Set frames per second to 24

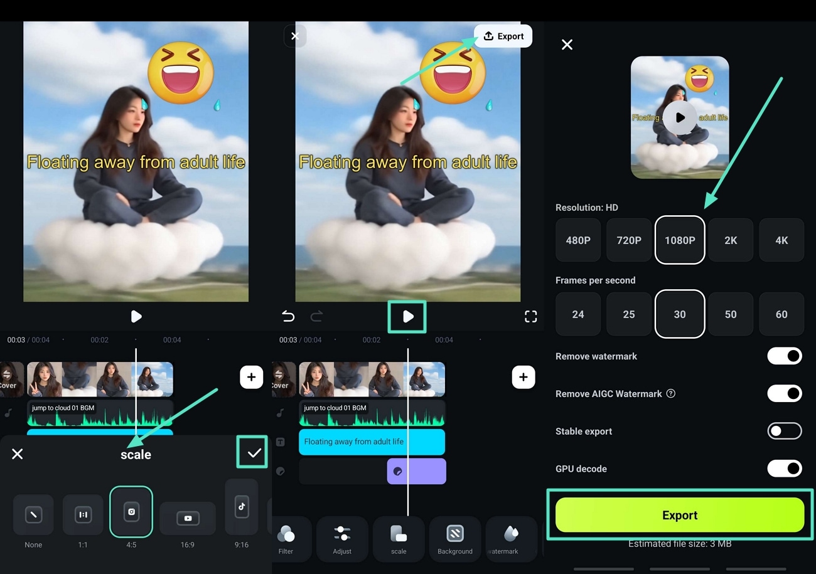[578, 314]
